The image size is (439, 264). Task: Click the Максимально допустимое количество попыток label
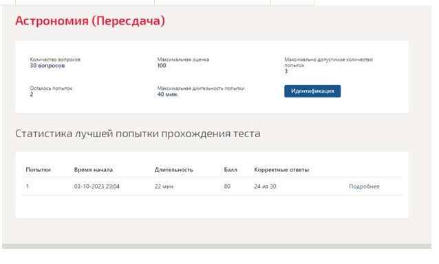click(x=328, y=62)
